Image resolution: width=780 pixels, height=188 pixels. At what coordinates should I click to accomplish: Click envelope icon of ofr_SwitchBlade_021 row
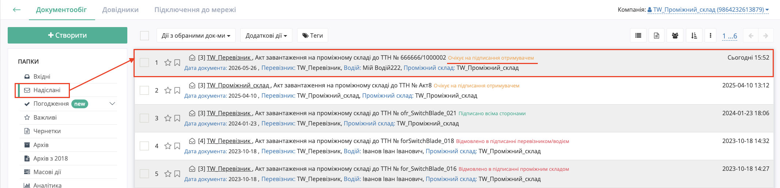[192, 113]
